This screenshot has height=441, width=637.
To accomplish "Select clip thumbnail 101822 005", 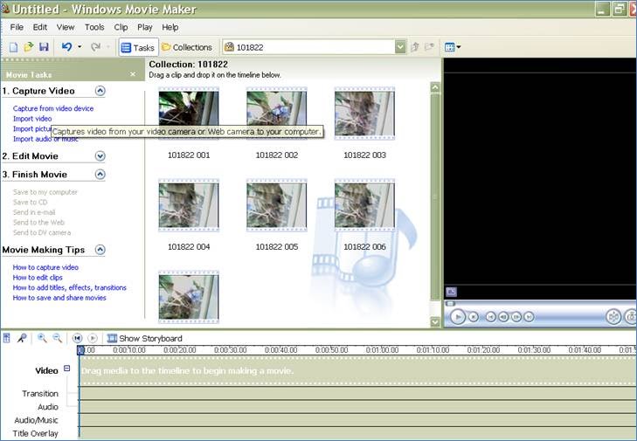I will 277,205.
